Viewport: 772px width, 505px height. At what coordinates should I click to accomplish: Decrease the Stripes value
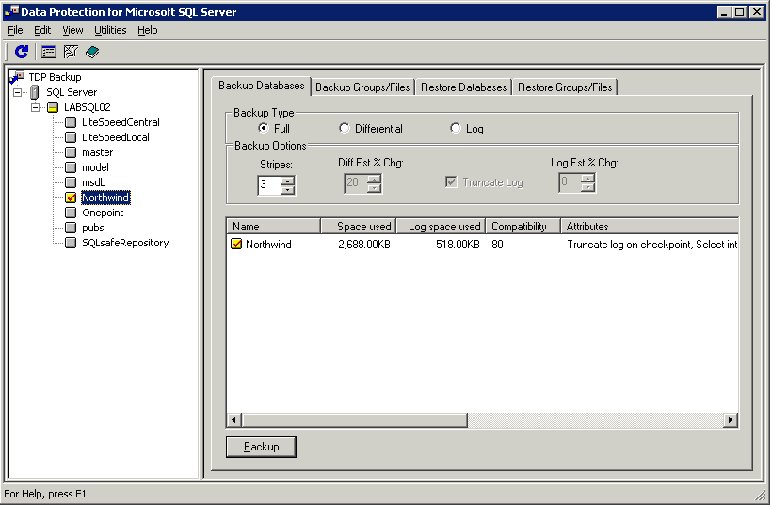tap(287, 190)
